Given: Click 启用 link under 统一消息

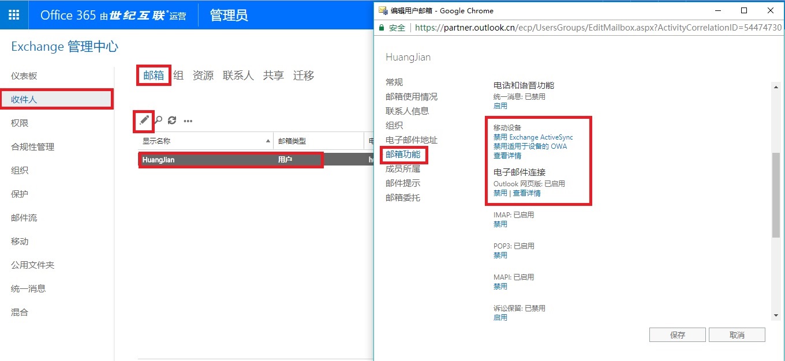Looking at the screenshot, I should click(x=500, y=106).
